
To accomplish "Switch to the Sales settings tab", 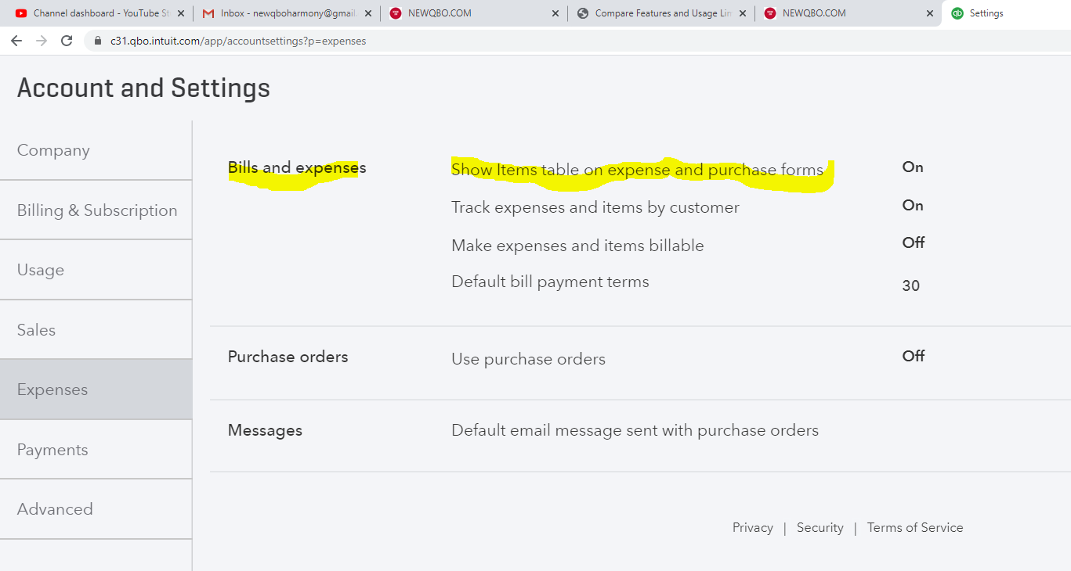I will (x=36, y=330).
